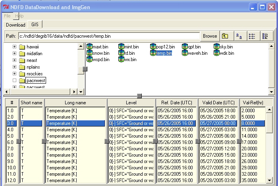Viewport: 278px width, 186px height.
Task: Switch to the GIS tab
Action: coord(35,25)
